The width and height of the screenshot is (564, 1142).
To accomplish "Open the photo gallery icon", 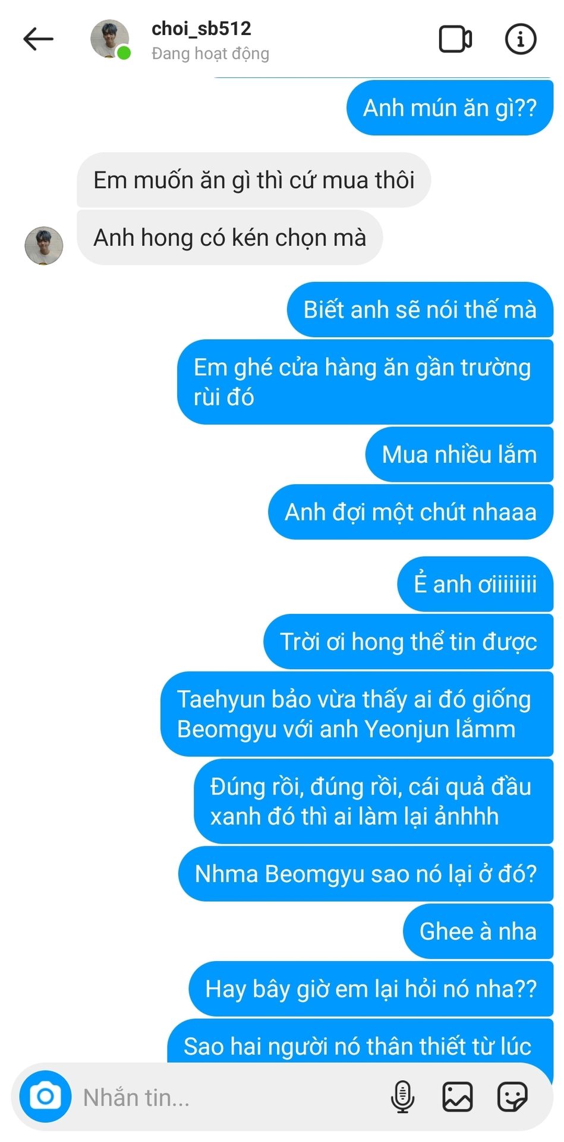I will (x=458, y=1096).
